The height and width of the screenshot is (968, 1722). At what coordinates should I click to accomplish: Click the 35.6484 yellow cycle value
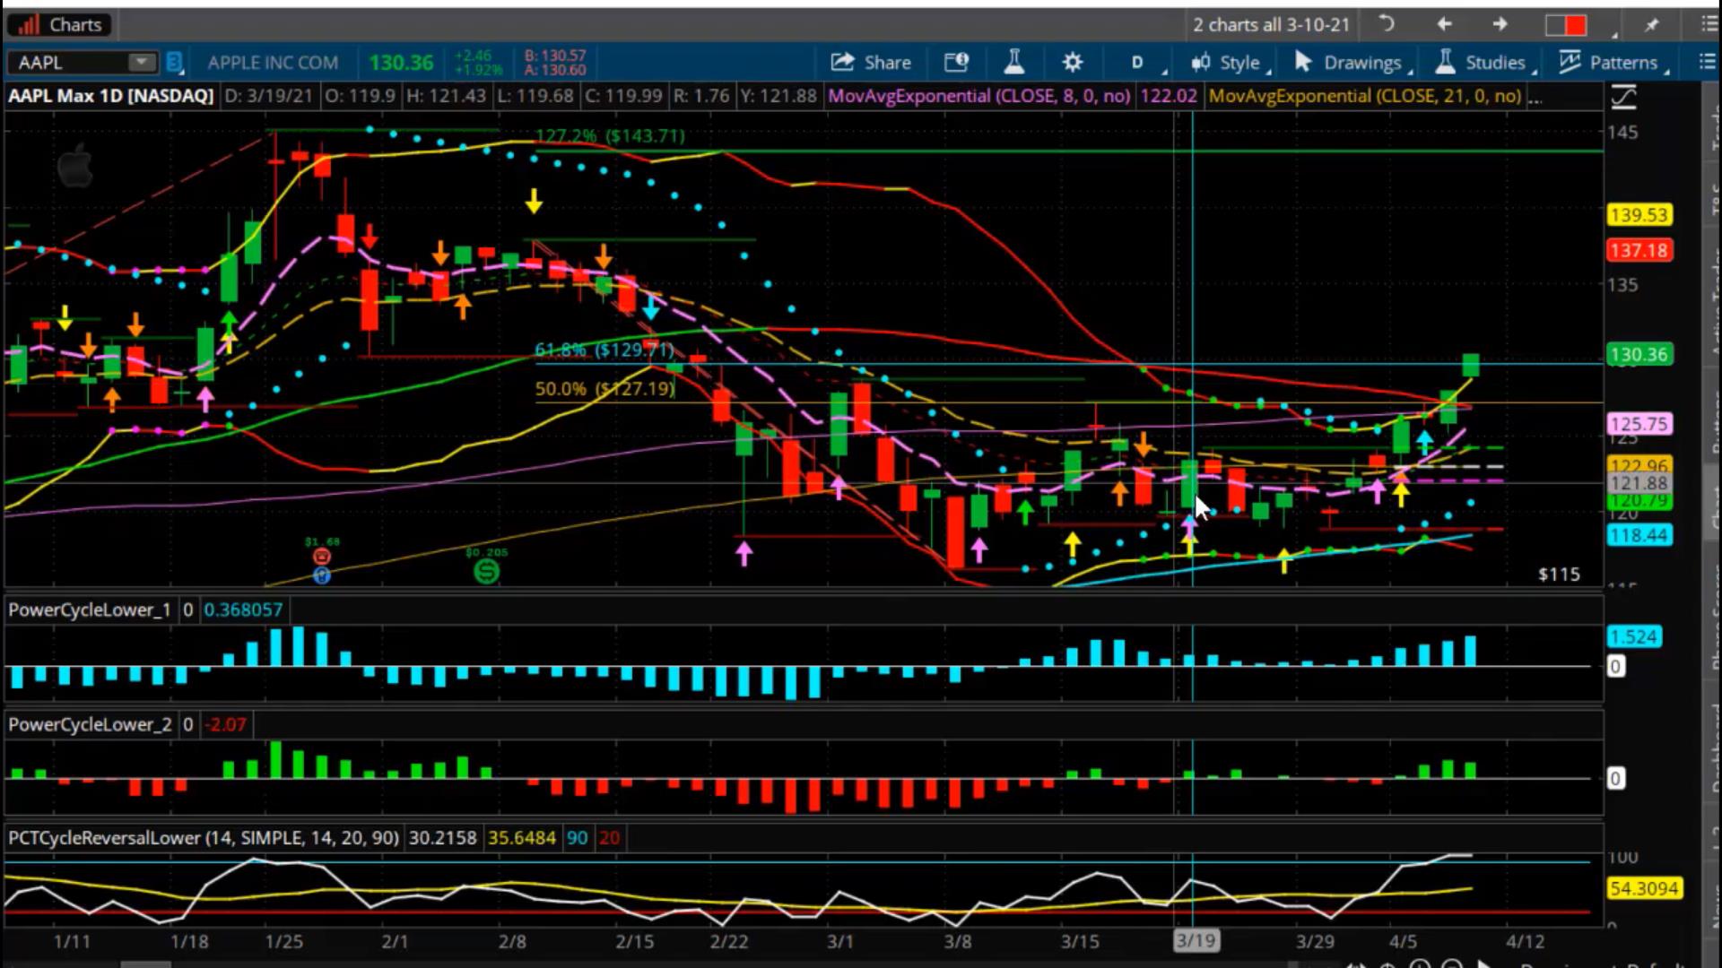point(521,838)
